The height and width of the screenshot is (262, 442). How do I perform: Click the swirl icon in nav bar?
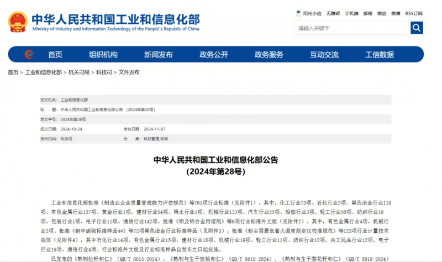29,54
